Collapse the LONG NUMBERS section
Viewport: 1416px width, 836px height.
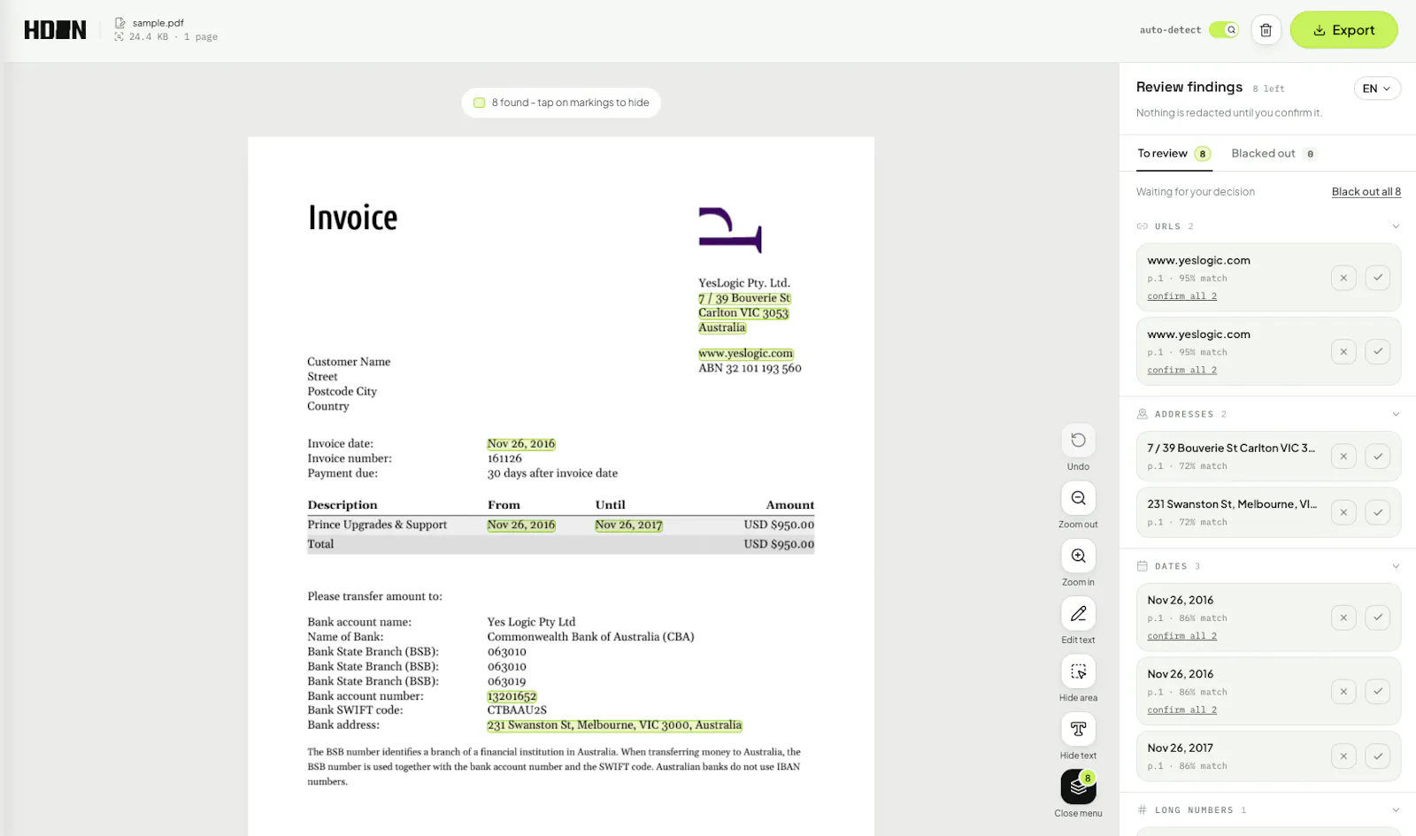(x=1396, y=810)
